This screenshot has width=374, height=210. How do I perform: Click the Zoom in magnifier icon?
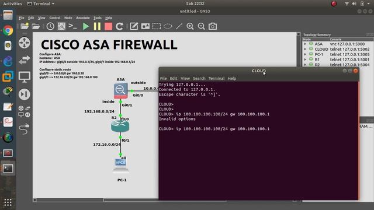pyautogui.click(x=190, y=26)
